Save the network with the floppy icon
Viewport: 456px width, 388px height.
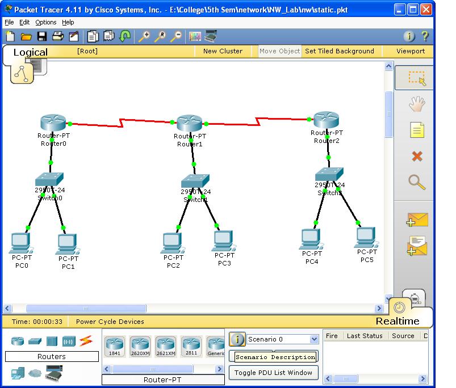point(42,37)
